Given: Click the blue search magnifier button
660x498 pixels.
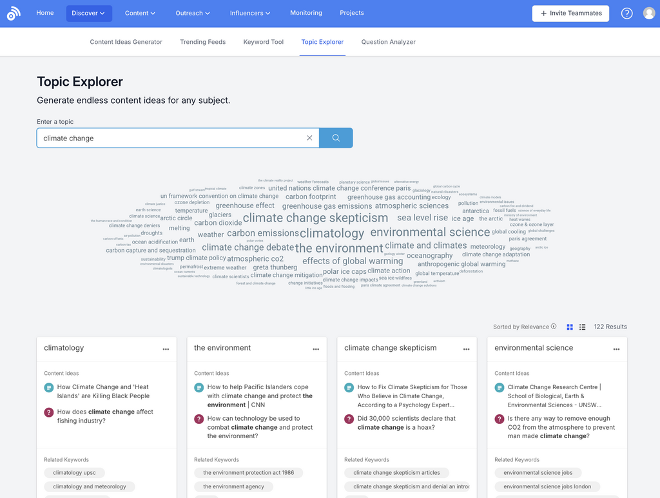Looking at the screenshot, I should 336,138.
